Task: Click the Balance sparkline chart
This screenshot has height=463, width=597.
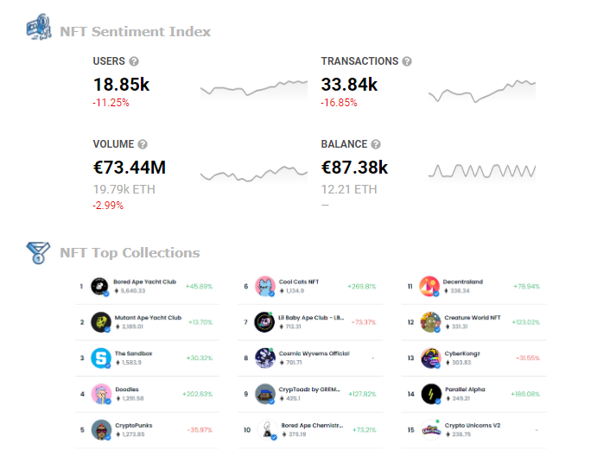Action: tap(482, 172)
